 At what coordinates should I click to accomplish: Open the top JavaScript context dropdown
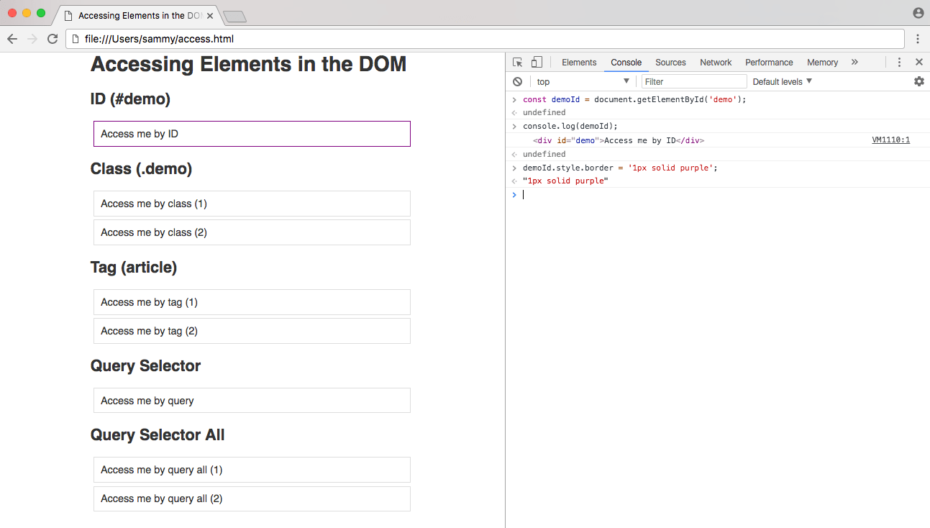coord(583,82)
